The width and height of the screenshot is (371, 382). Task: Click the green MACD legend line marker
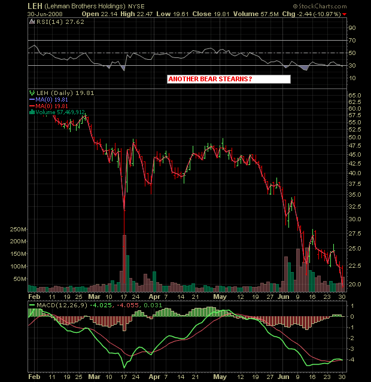click(x=32, y=305)
